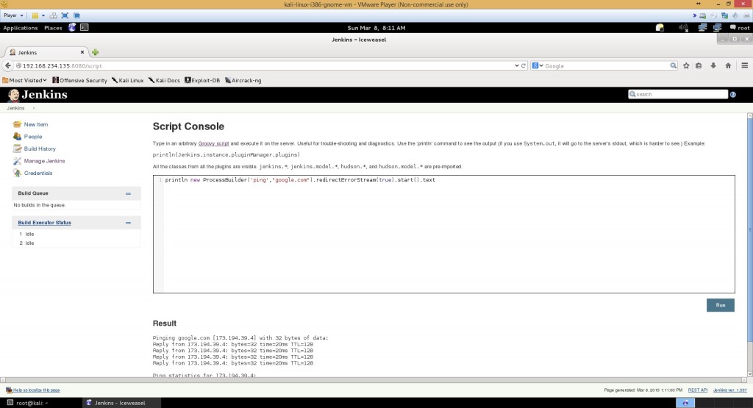Open the root user menu

[x=740, y=28]
